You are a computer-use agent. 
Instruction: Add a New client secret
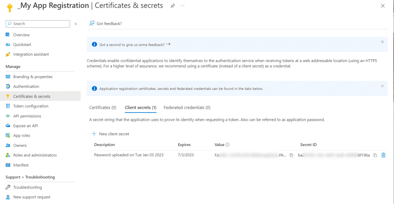click(110, 134)
